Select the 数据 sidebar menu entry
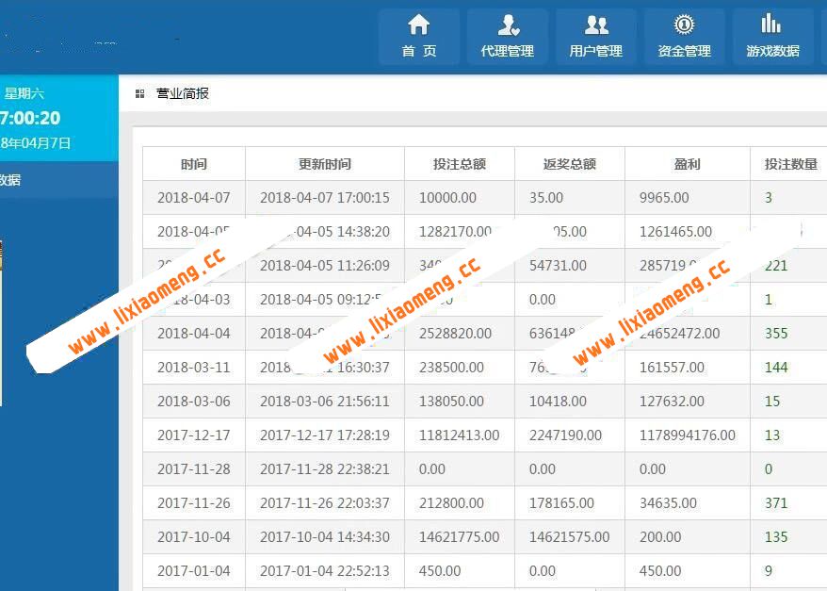Screen dimensions: 827x591 (9, 180)
